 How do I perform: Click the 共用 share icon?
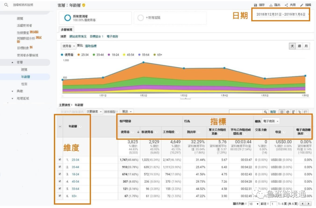click(286, 5)
